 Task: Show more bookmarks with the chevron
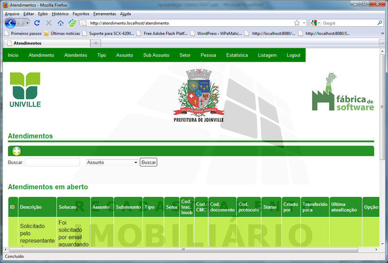(382, 33)
